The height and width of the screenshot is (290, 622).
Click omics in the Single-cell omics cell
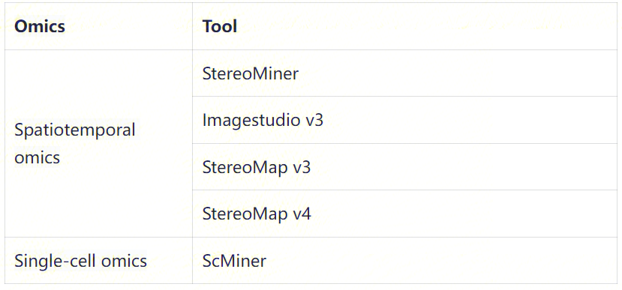(124, 262)
